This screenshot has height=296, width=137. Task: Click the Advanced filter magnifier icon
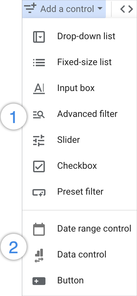[x=39, y=115]
